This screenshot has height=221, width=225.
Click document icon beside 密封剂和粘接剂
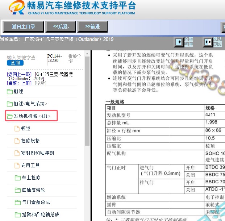(17, 153)
